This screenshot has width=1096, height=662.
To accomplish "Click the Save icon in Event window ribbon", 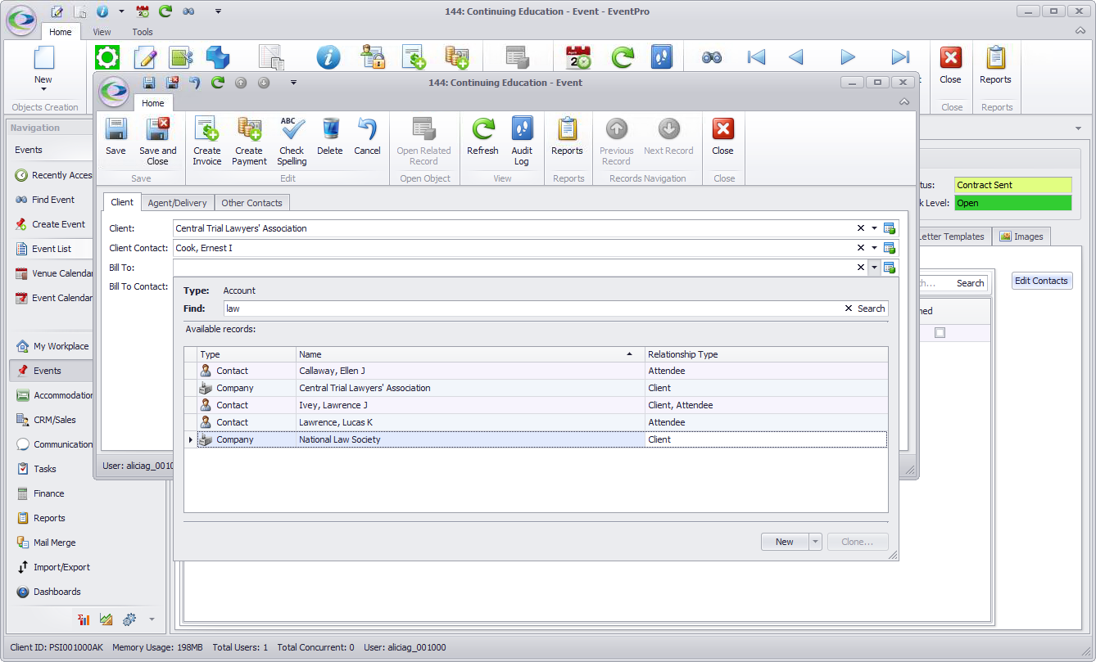I will [x=115, y=129].
